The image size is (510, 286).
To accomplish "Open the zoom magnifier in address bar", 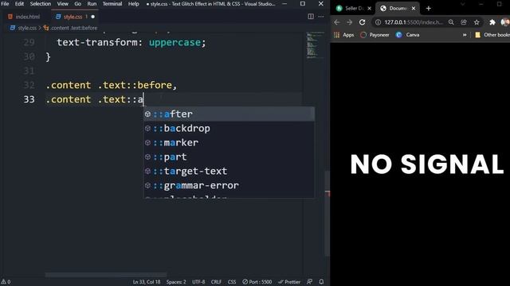I will pos(451,22).
